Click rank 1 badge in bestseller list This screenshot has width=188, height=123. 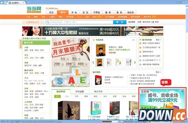point(140,44)
